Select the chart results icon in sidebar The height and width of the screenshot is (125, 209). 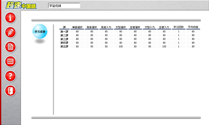[x=10, y=61]
